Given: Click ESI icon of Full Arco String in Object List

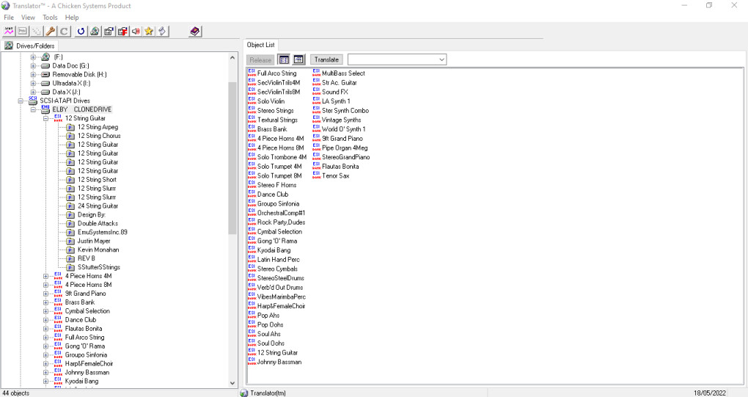Looking at the screenshot, I should pyautogui.click(x=252, y=73).
